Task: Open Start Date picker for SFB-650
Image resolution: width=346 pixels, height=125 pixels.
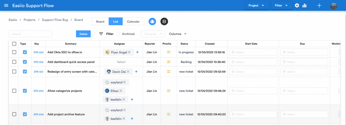Action: click(253, 91)
